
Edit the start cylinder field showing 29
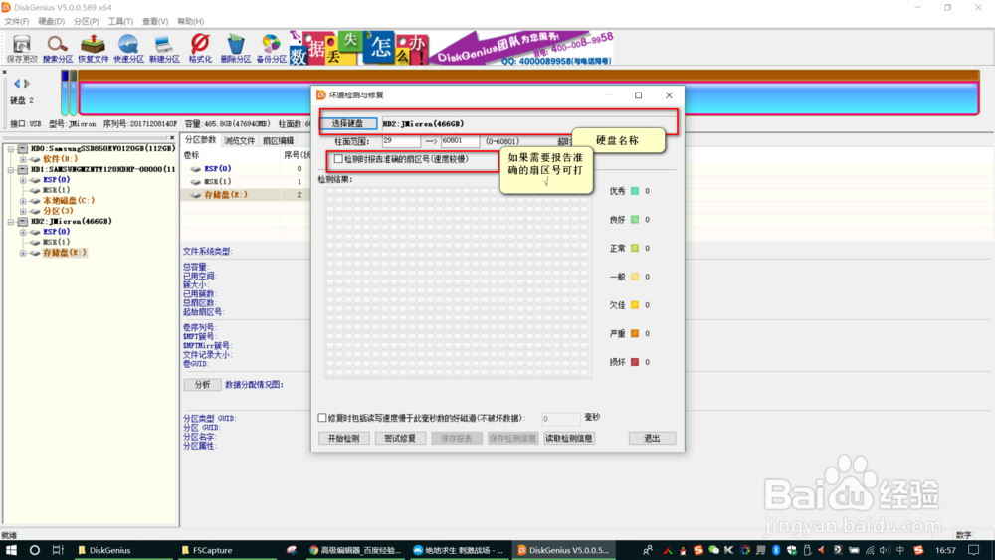point(400,141)
